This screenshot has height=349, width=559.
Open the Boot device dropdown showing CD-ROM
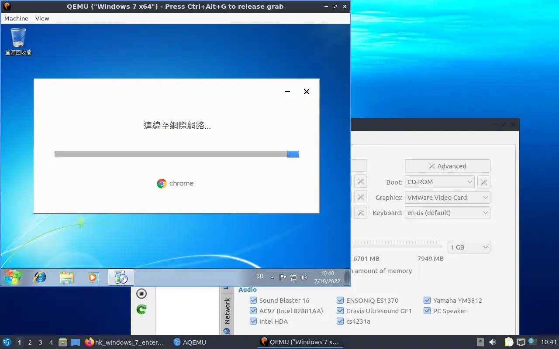click(440, 182)
